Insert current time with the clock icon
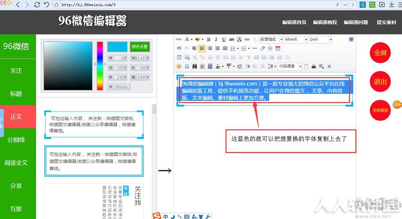This screenshot has width=402, height=219. tap(270, 48)
